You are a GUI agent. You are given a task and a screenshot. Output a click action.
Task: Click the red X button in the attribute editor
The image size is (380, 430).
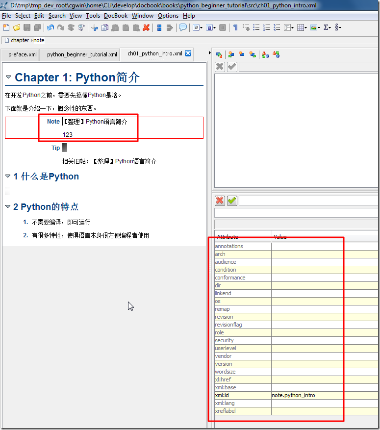[x=220, y=201]
